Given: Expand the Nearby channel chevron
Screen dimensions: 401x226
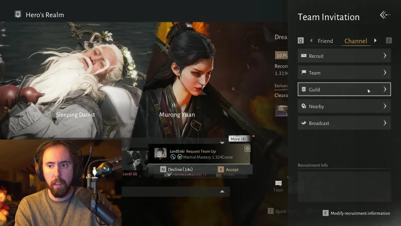Looking at the screenshot, I should [x=385, y=106].
